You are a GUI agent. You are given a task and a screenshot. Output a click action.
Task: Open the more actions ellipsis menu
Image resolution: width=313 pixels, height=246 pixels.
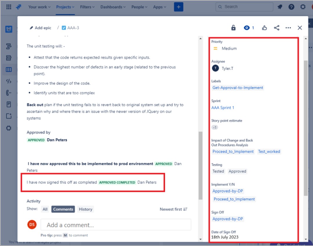point(288,28)
